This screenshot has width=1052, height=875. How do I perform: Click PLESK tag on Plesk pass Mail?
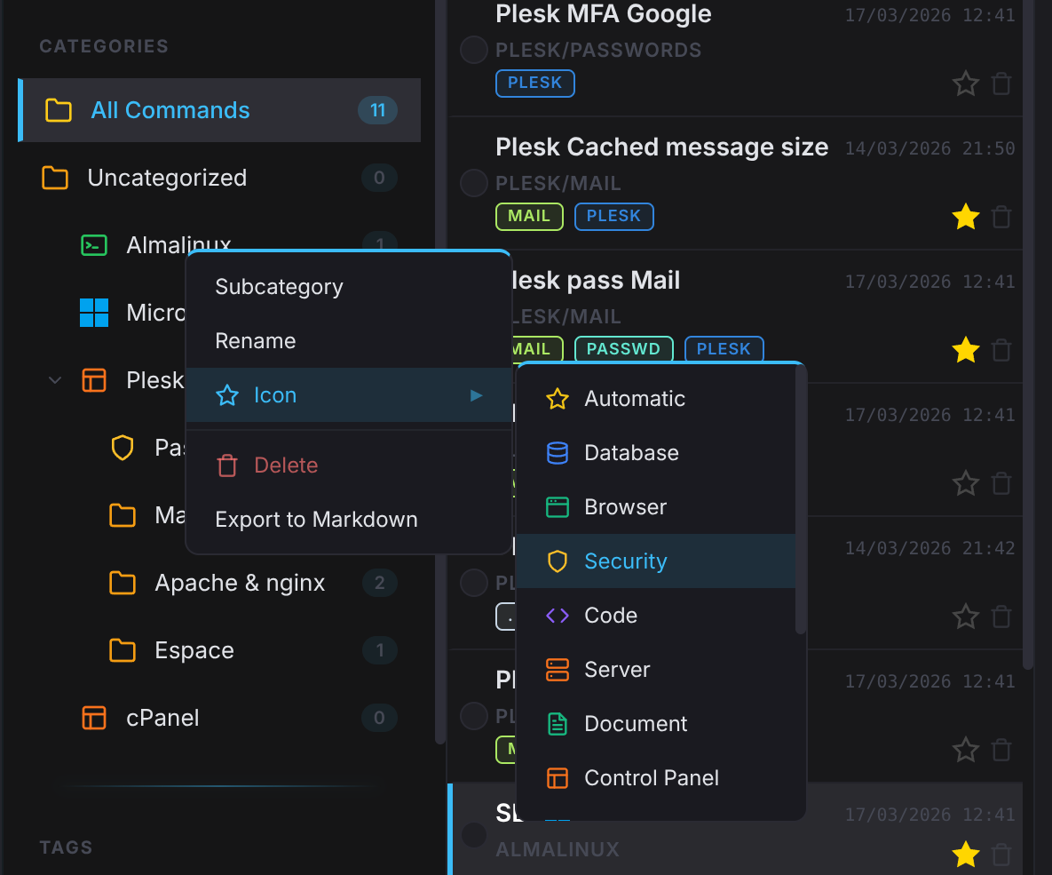tap(724, 349)
